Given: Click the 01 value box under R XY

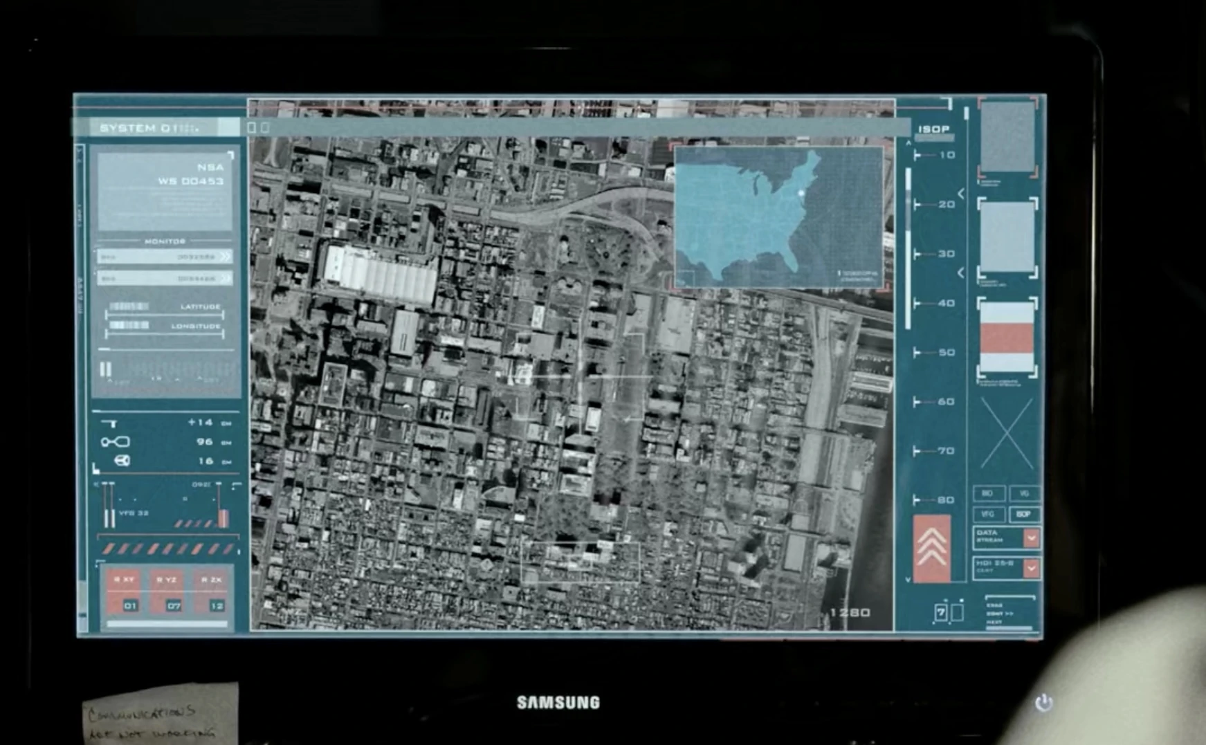Looking at the screenshot, I should click(130, 606).
